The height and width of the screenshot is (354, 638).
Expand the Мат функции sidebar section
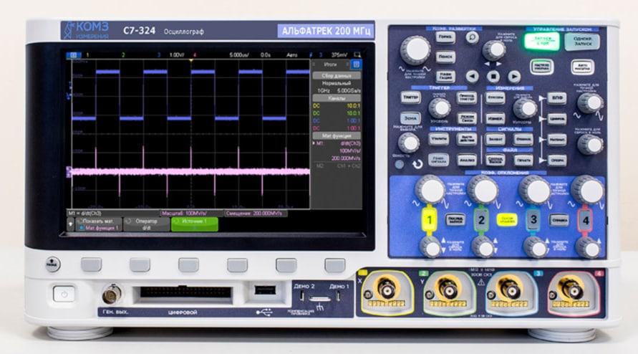pyautogui.click(x=337, y=135)
